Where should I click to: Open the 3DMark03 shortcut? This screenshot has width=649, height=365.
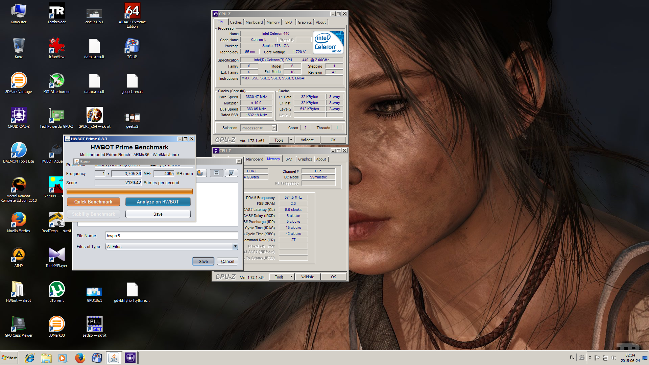pos(56,327)
